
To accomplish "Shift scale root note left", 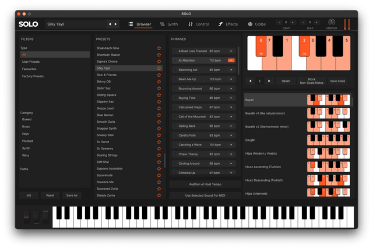I will tap(251, 81).
